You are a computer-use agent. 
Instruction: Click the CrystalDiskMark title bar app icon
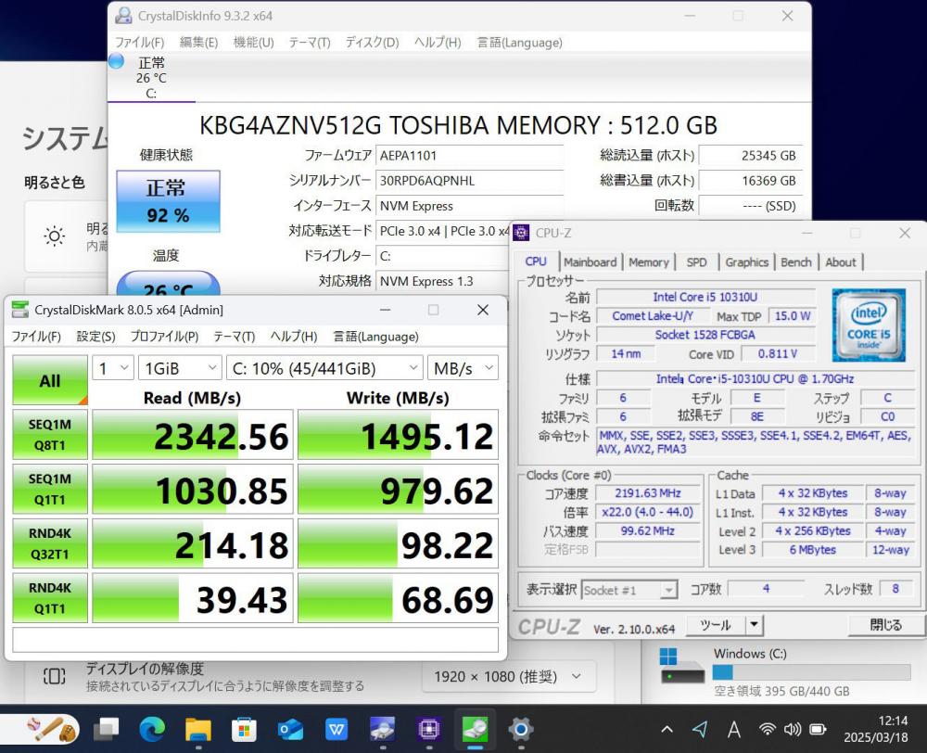tap(20, 310)
